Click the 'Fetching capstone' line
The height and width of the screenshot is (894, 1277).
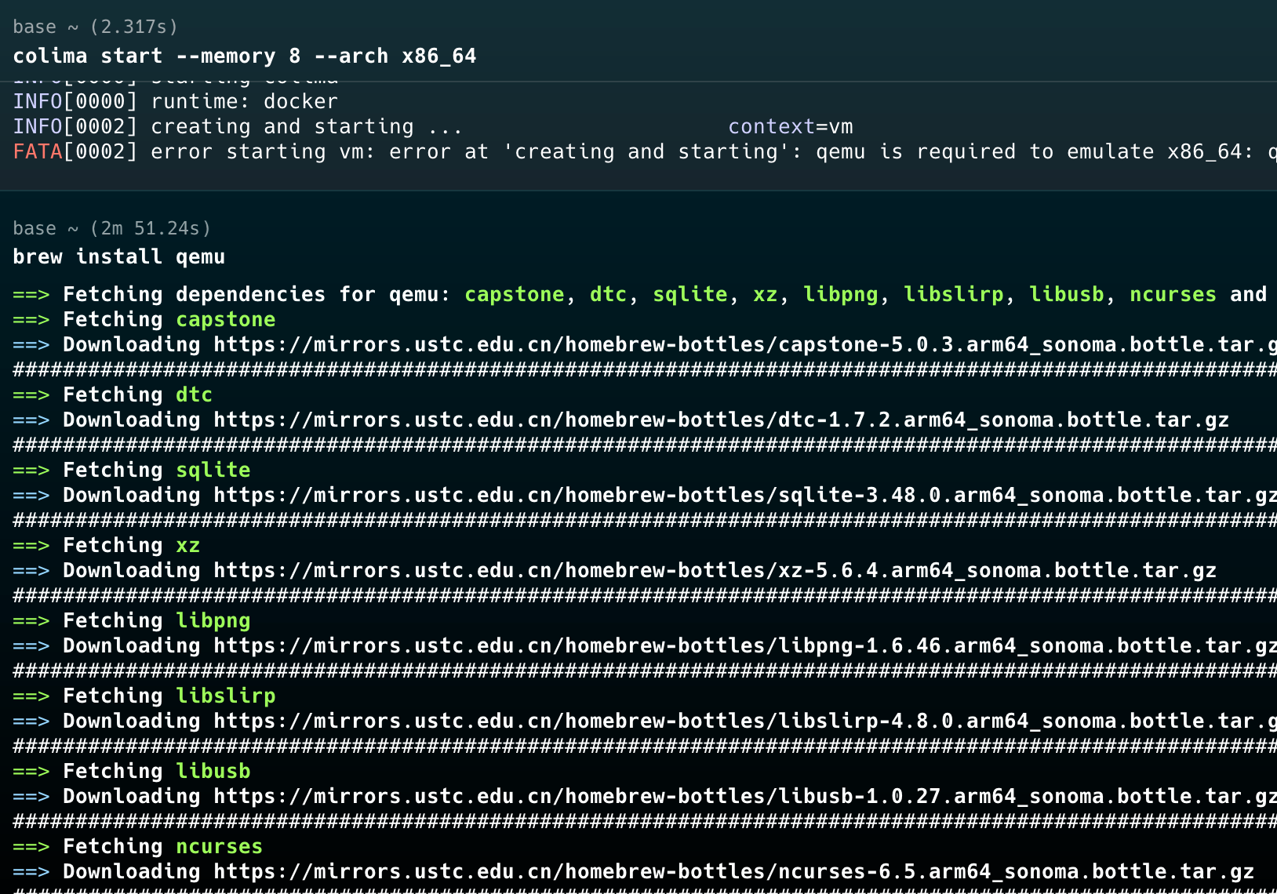(144, 319)
